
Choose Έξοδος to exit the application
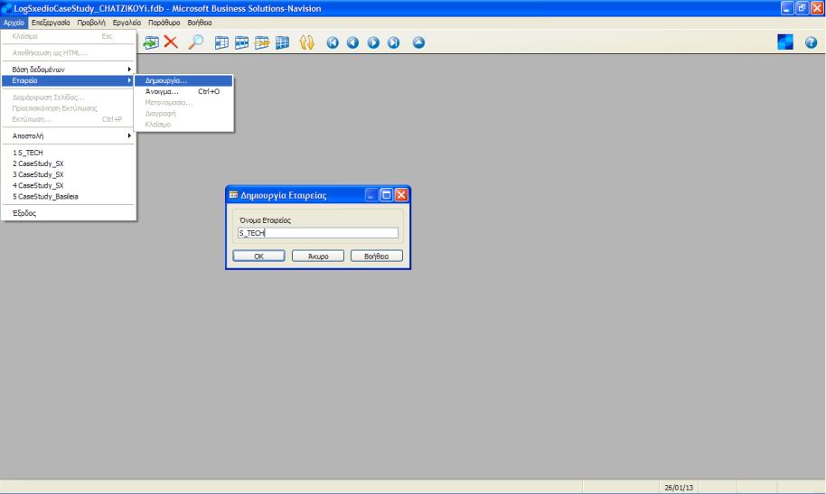coord(69,213)
